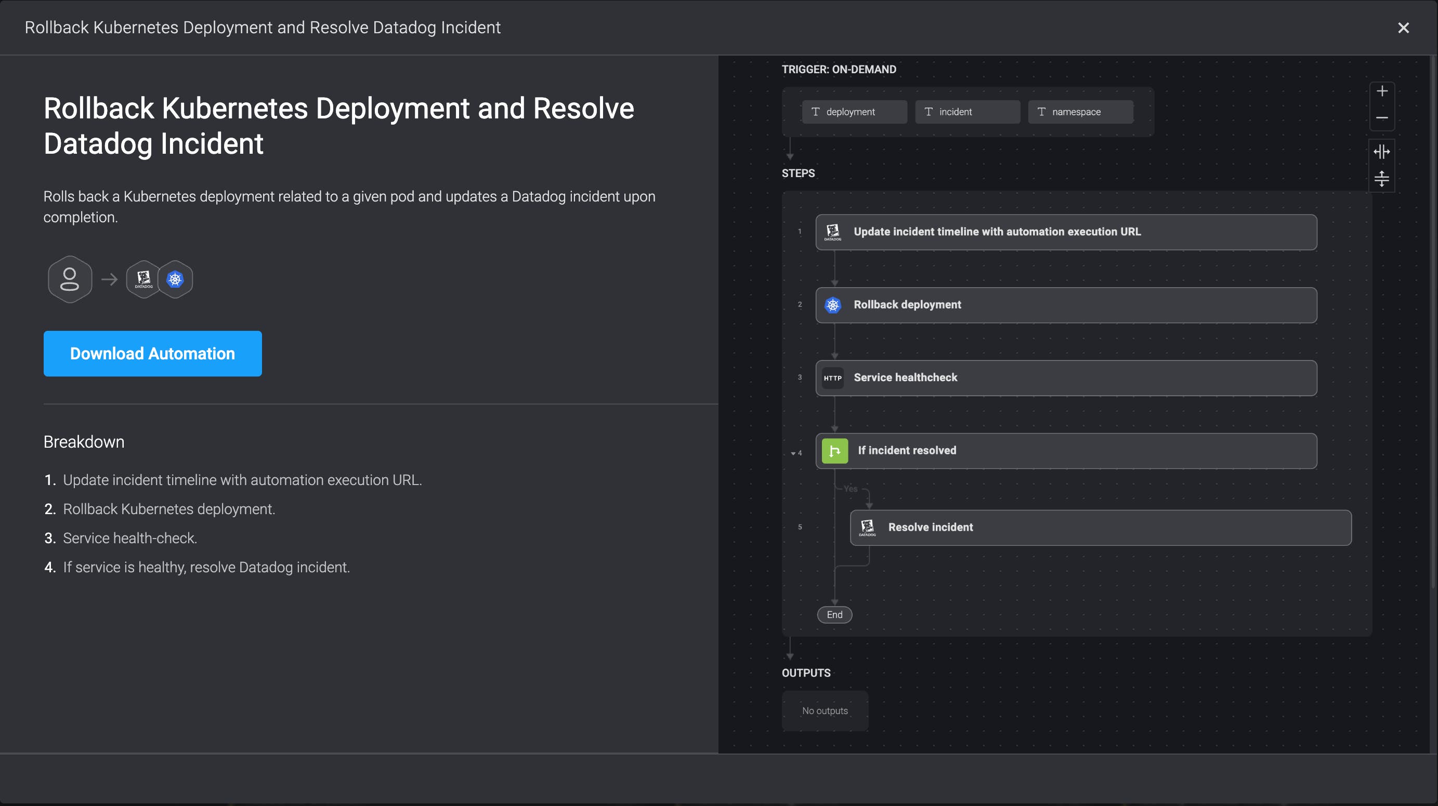Open the Update incident timeline step
Viewport: 1438px width, 806px height.
tap(1065, 232)
